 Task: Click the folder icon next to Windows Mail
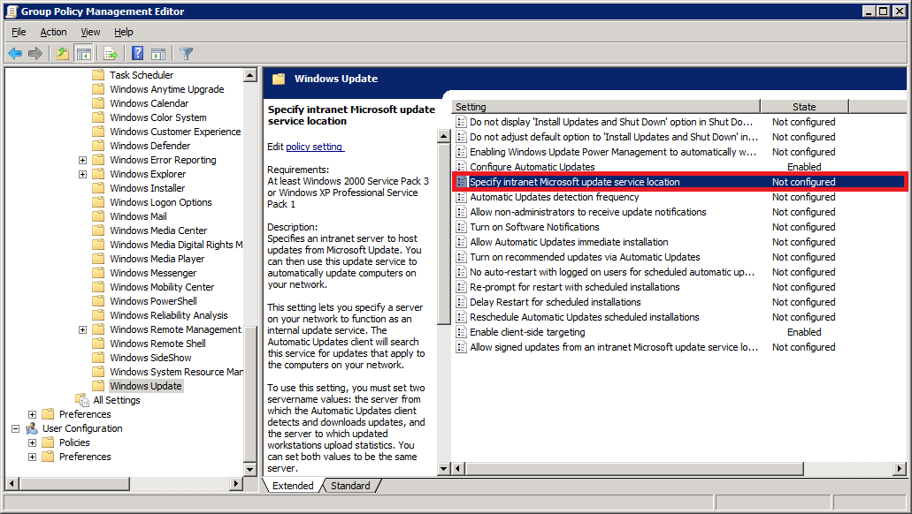click(98, 216)
